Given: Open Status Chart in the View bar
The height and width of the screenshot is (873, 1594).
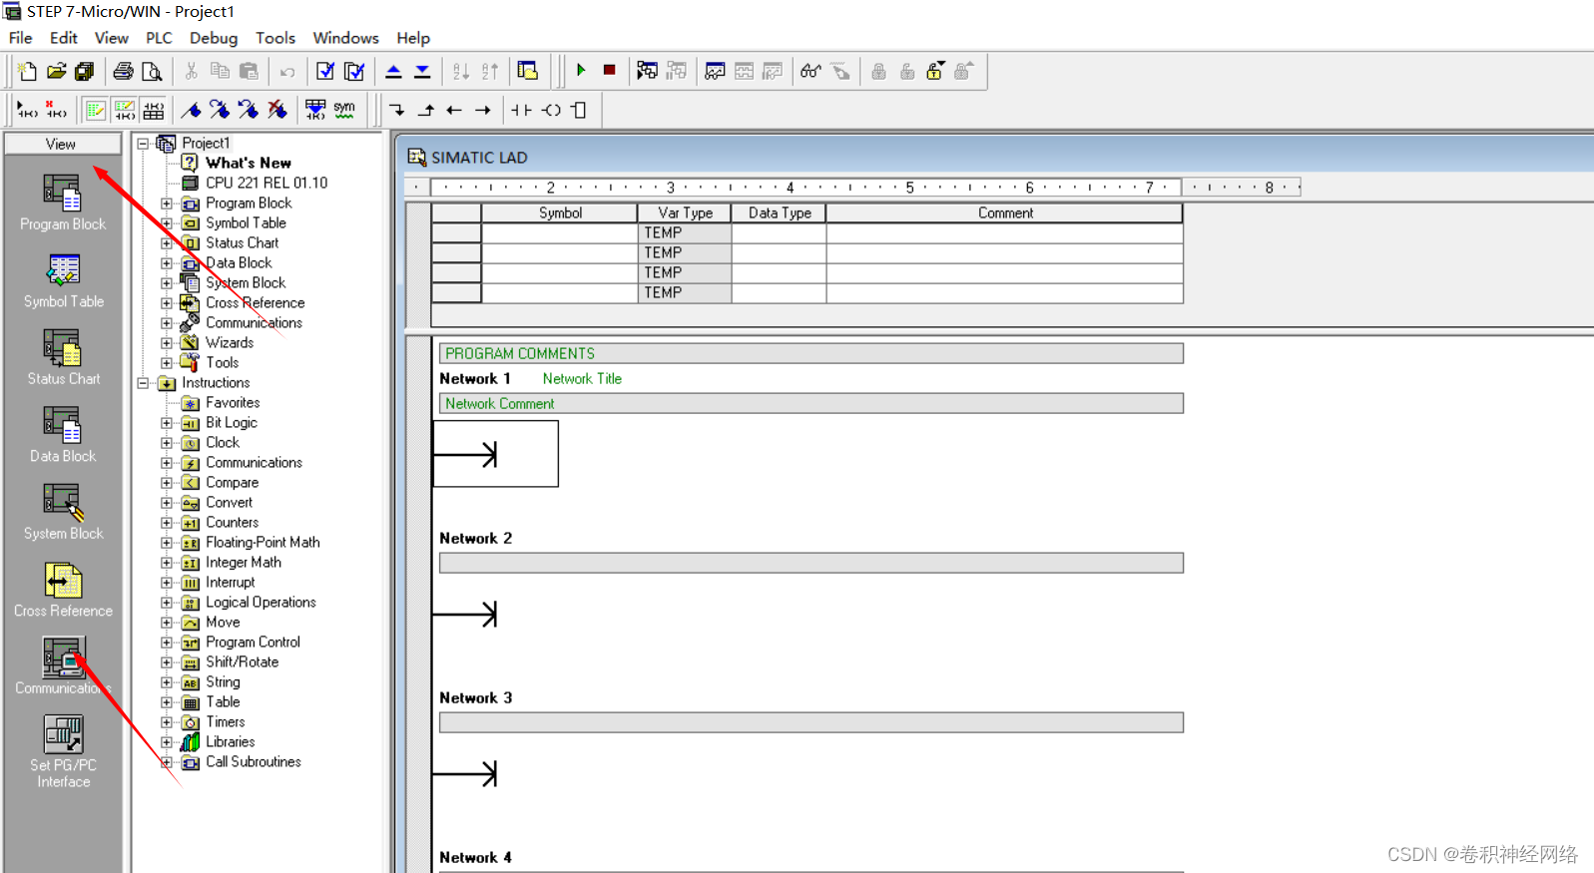Looking at the screenshot, I should pos(63,358).
